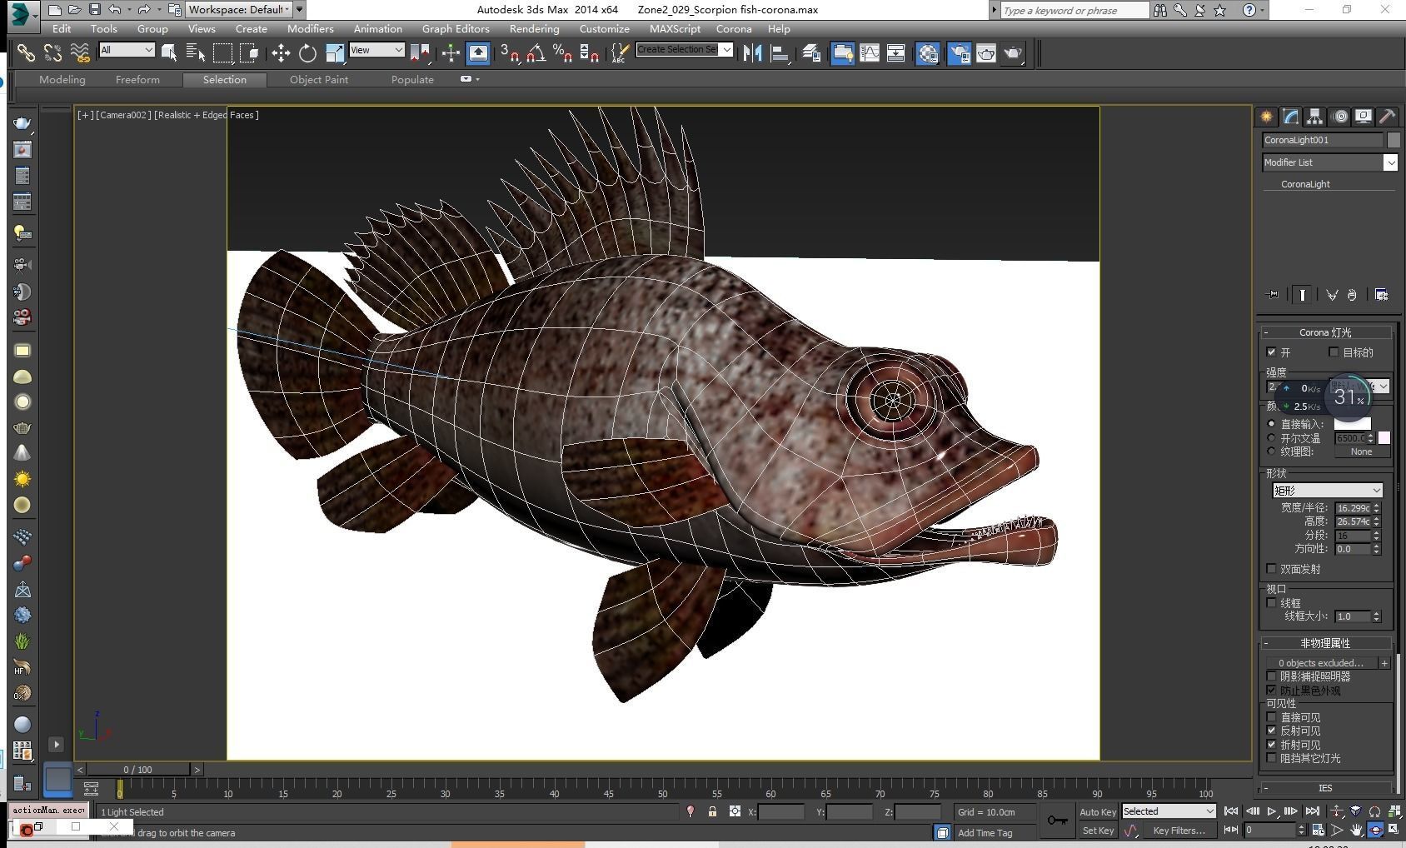Toggle the 开 (On) light checkbox
Viewport: 1406px width, 848px height.
(1271, 352)
